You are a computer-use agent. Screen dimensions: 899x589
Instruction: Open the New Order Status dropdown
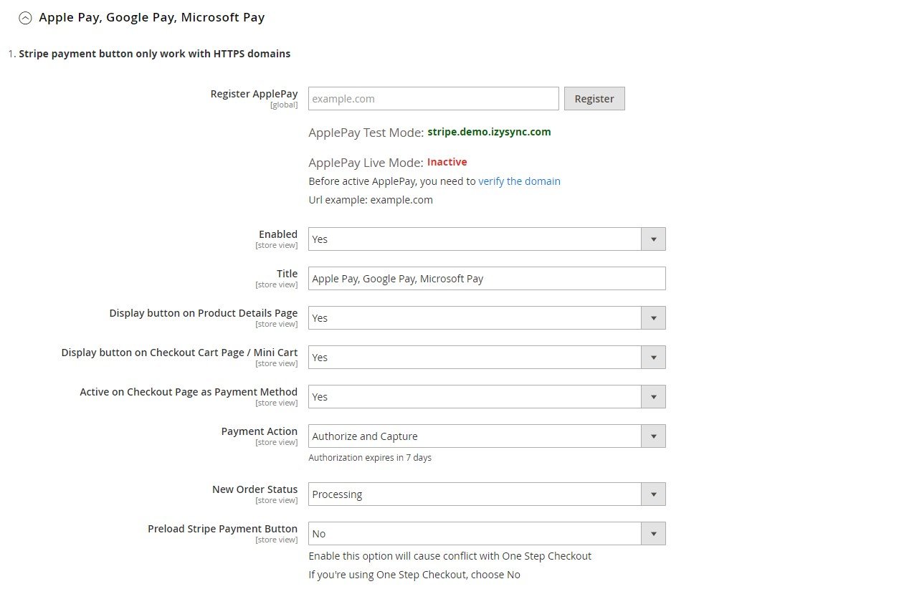point(487,494)
